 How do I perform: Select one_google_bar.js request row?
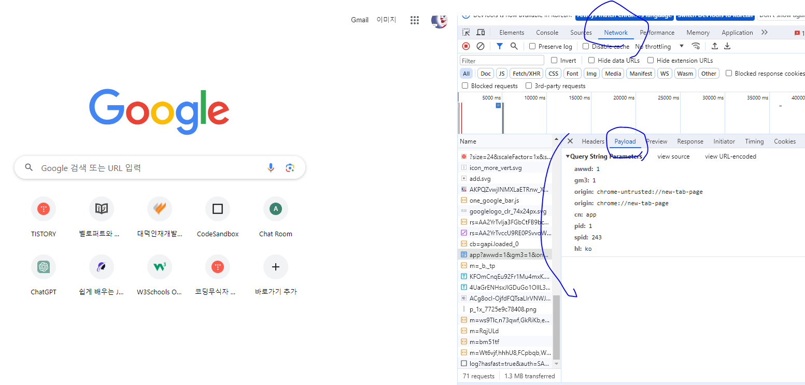505,200
